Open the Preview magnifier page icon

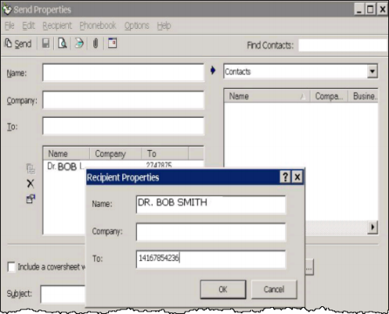pyautogui.click(x=62, y=44)
